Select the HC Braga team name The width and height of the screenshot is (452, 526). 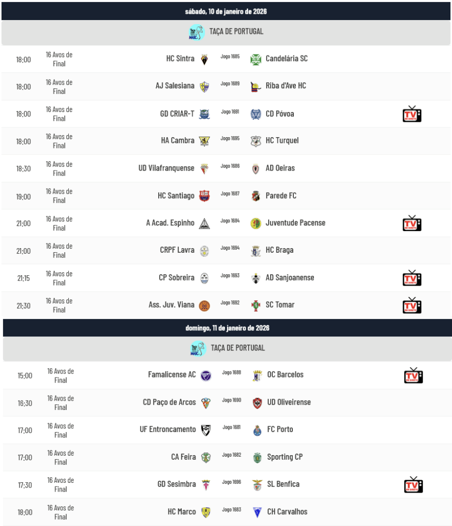point(279,250)
